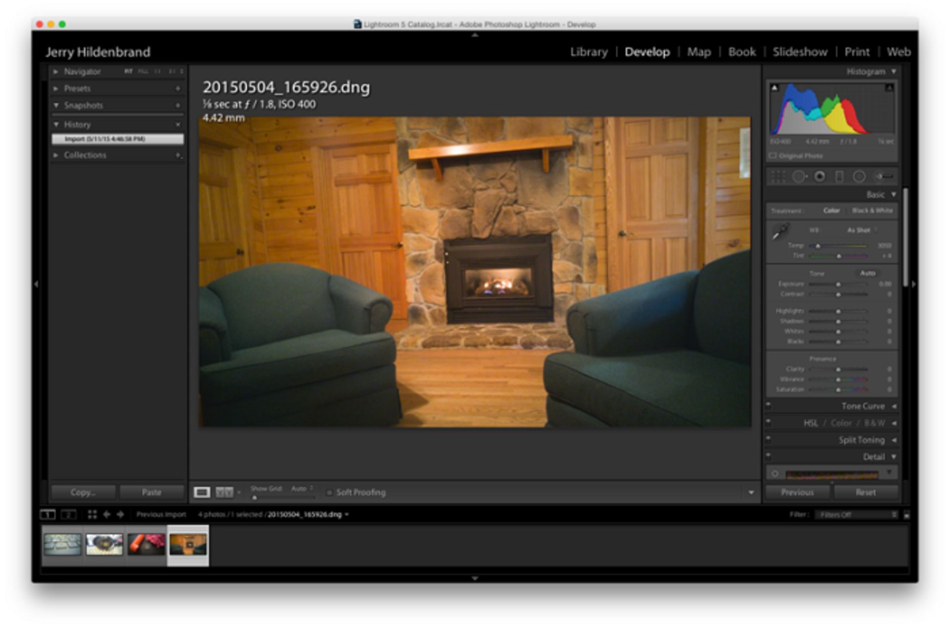Enable the Soft Proofing checkbox
Screen dimensions: 950x628
click(x=330, y=493)
